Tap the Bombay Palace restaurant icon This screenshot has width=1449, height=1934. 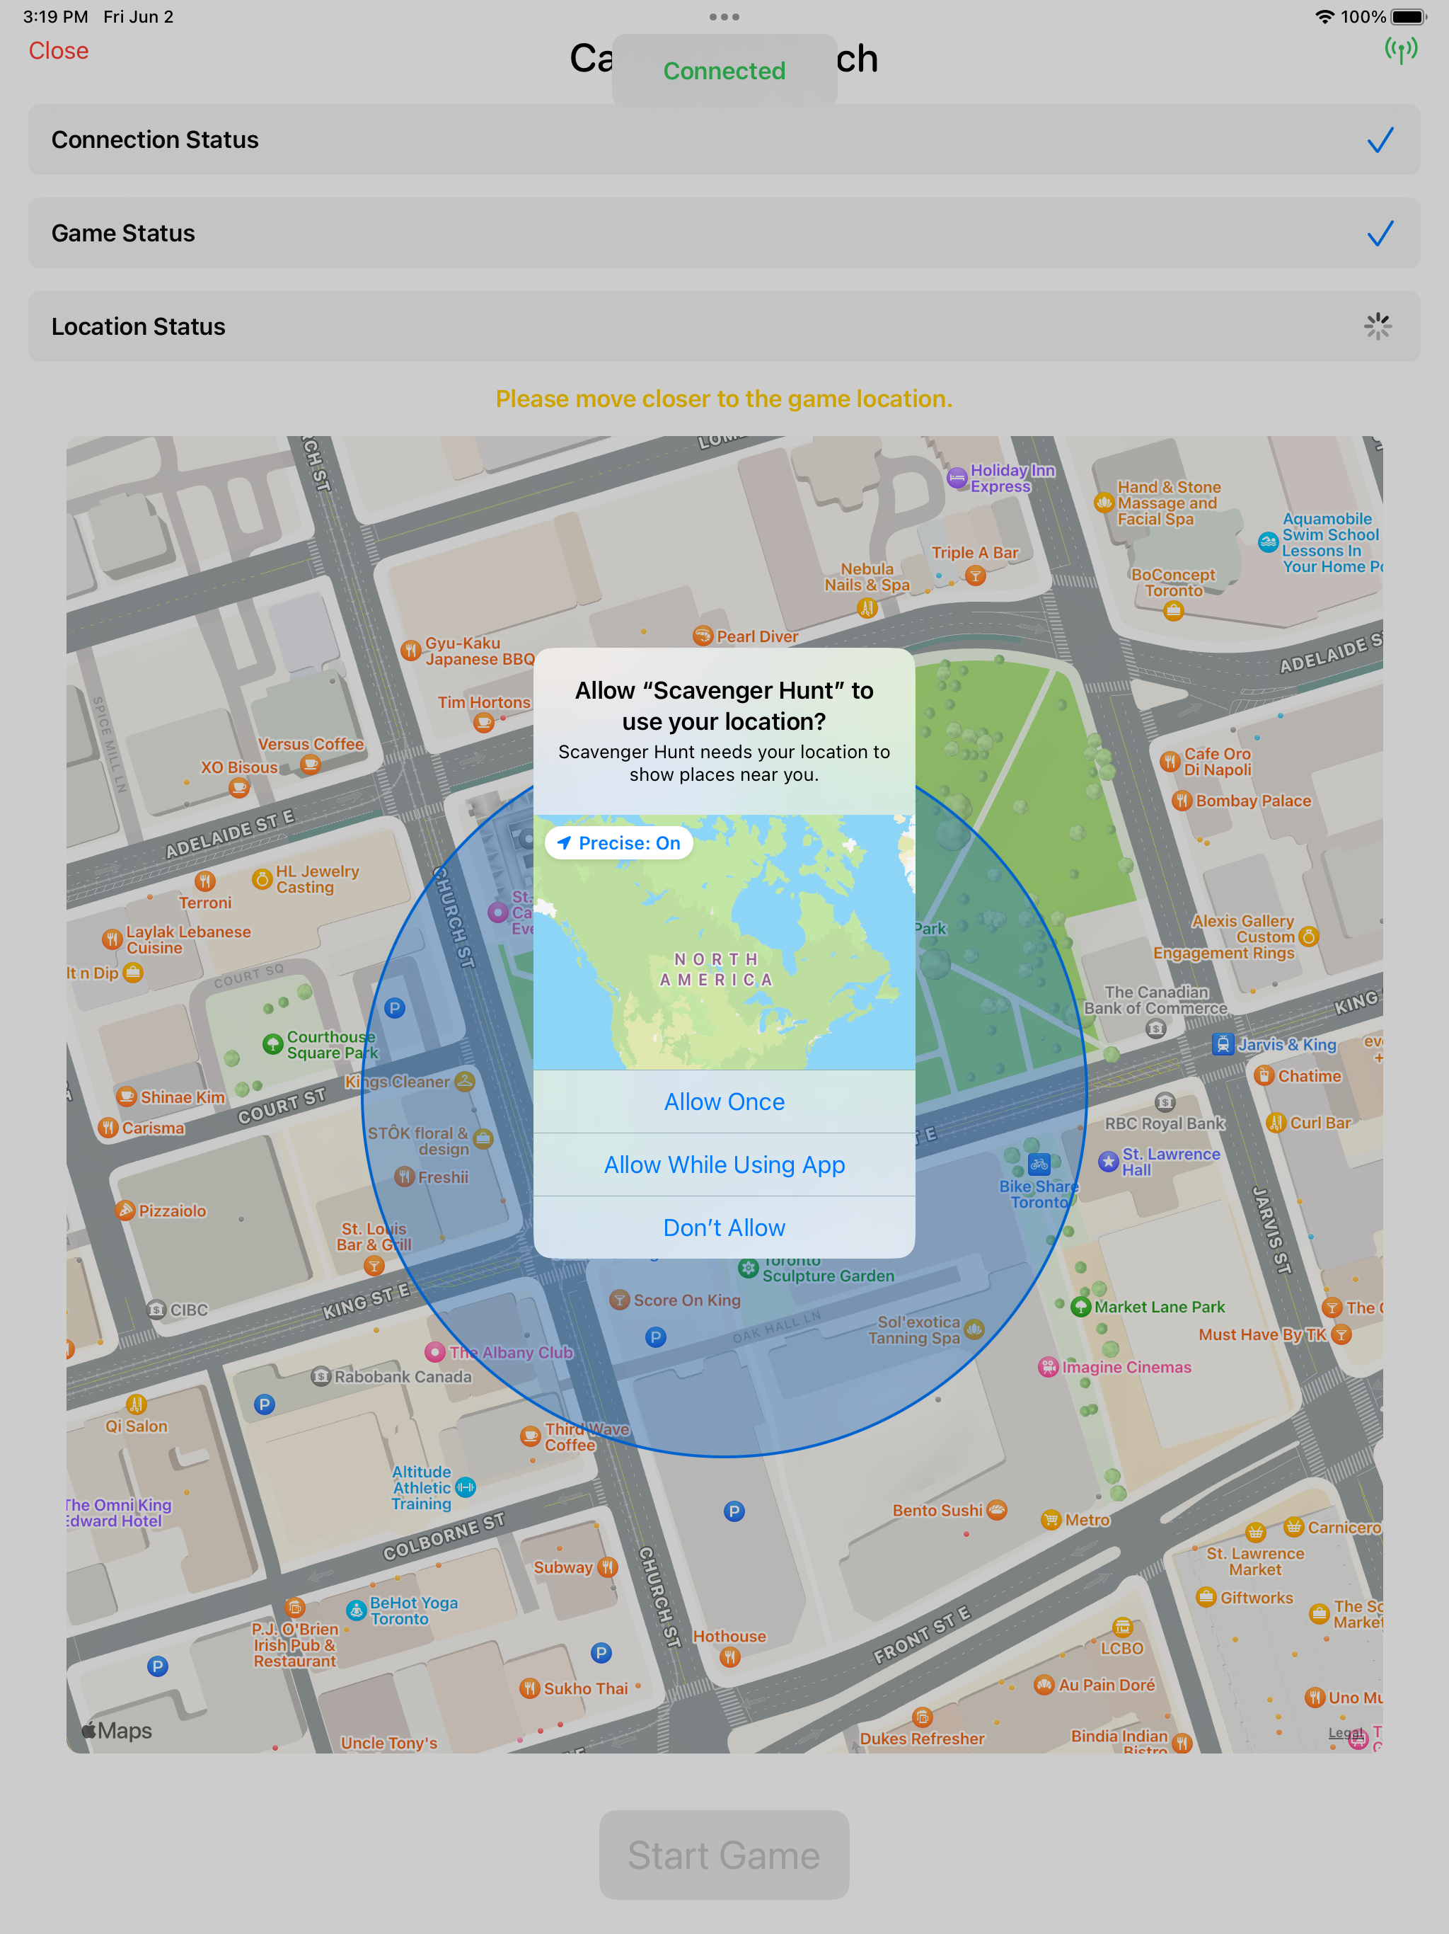click(x=1182, y=800)
